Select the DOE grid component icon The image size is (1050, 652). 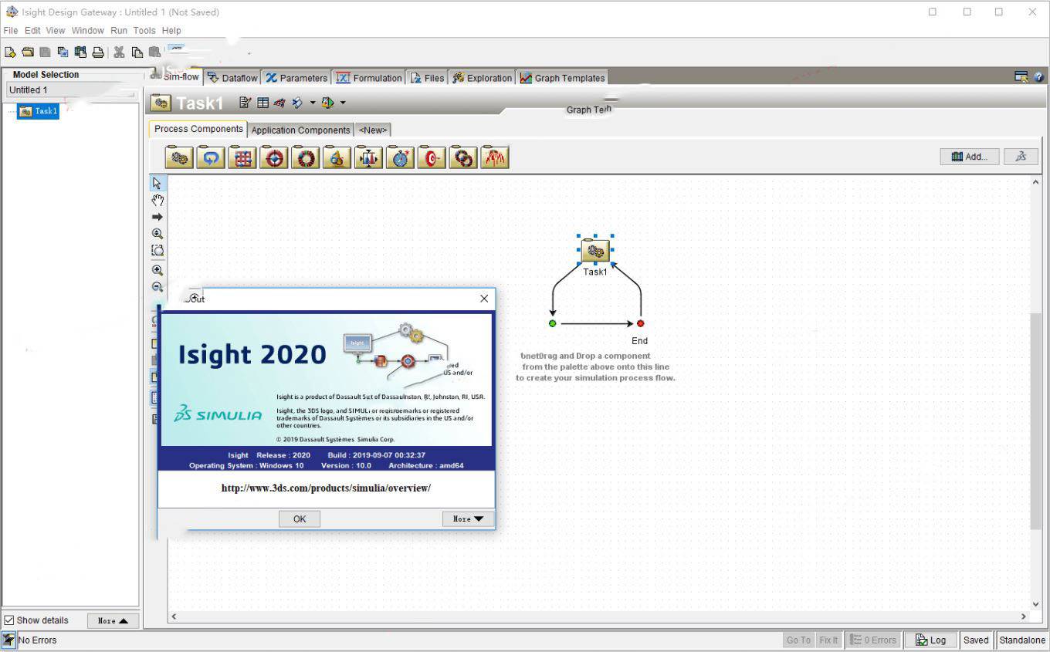(242, 157)
